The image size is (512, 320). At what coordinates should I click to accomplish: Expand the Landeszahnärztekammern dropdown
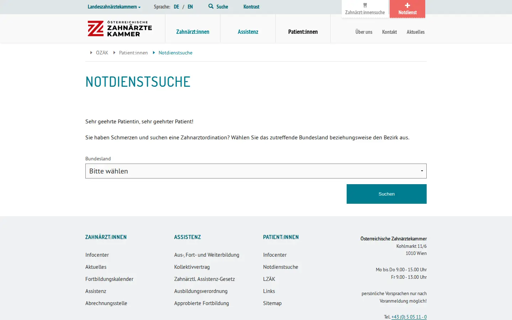click(x=114, y=7)
